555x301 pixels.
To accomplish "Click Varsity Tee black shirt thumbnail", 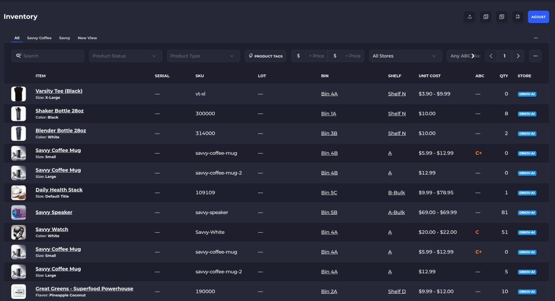I will click(x=18, y=93).
